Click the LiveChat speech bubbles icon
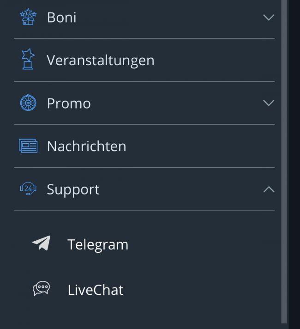The width and height of the screenshot is (300, 329). (41, 288)
